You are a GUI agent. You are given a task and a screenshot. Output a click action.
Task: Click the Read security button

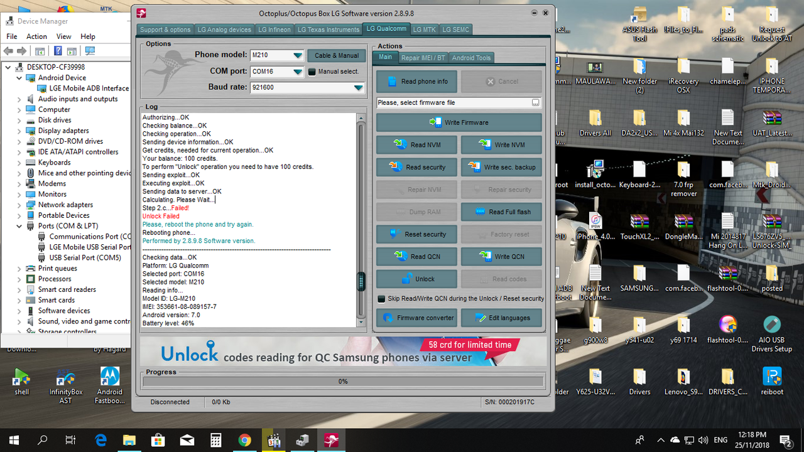click(x=418, y=167)
